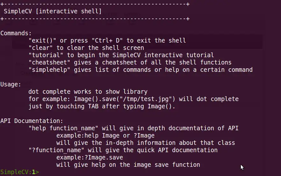Viewport: 281px width, 176px height.
Task: Click the SimpleCV:1> command prompt
Action: click(x=20, y=172)
